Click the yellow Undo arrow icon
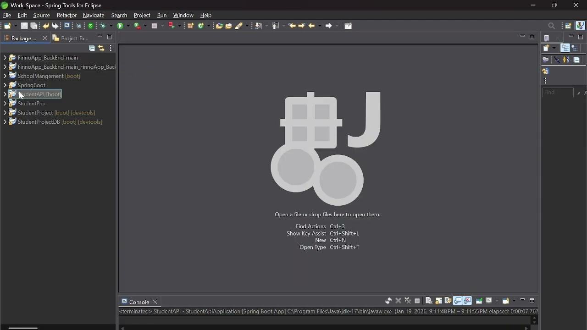The image size is (587, 330). (x=46, y=26)
